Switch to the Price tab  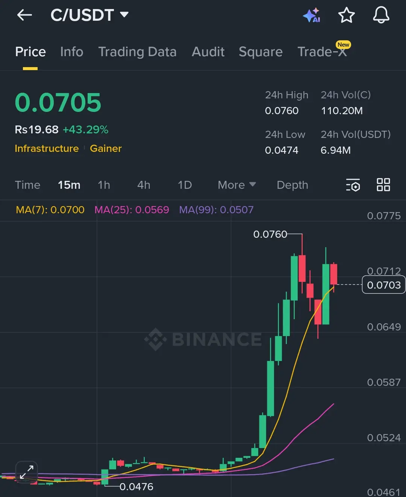pyautogui.click(x=30, y=52)
